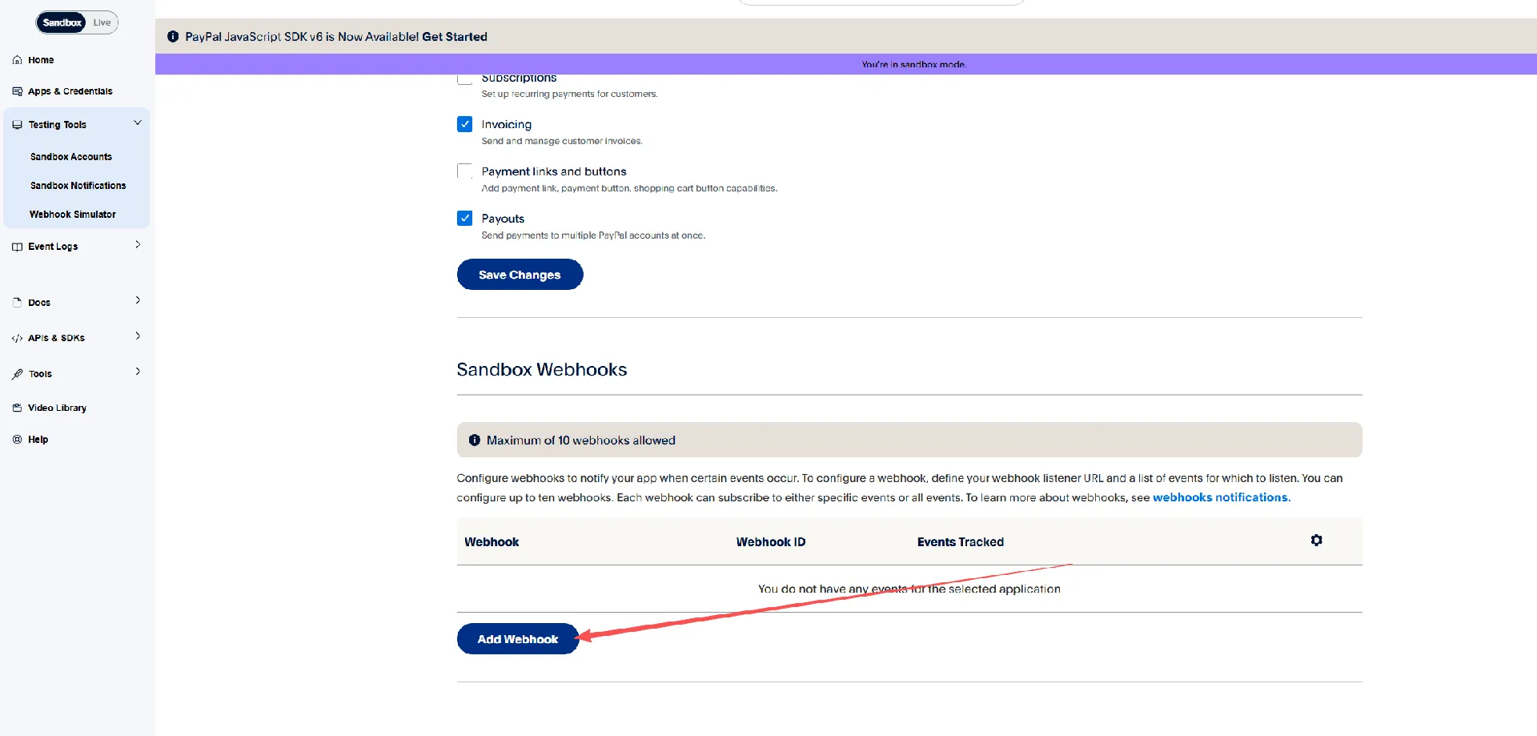1537x736 pixels.
Task: Click the Help lifebuoy icon
Action: [18, 440]
